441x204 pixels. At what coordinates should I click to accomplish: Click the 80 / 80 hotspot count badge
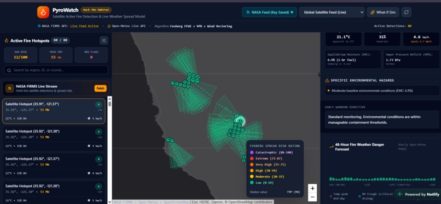pyautogui.click(x=61, y=40)
